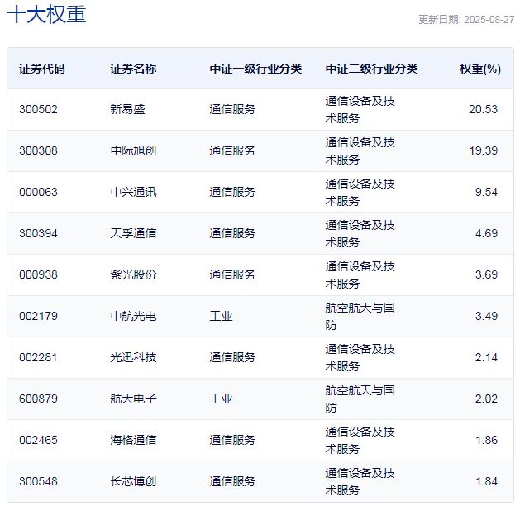Select stock name 中航光电

133,316
